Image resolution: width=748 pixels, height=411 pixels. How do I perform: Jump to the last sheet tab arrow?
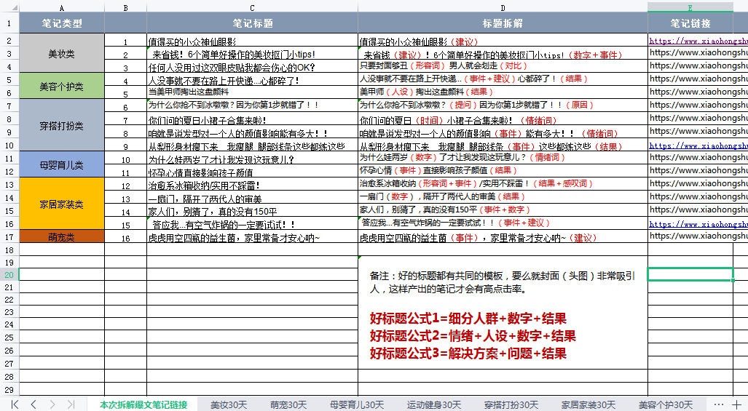point(71,404)
